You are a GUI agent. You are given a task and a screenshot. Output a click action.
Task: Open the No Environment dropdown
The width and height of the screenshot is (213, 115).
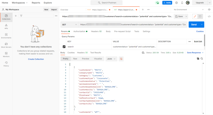tap(189, 10)
